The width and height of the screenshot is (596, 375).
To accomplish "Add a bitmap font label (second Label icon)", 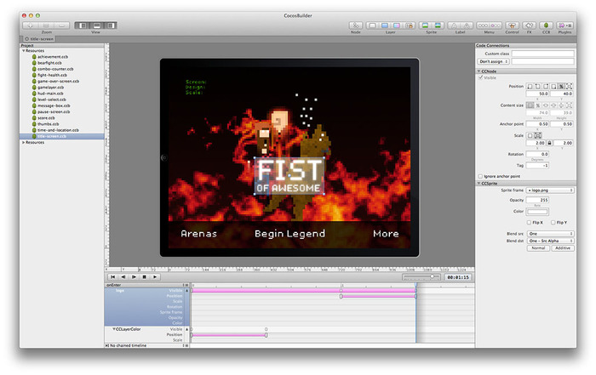I will click(467, 26).
